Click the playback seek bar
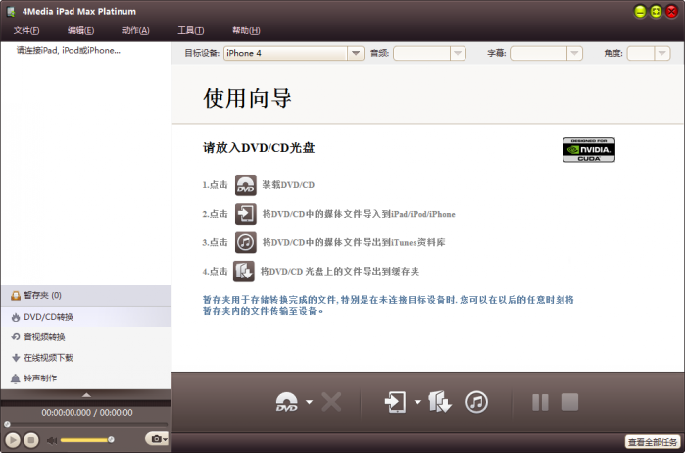 tap(86, 424)
